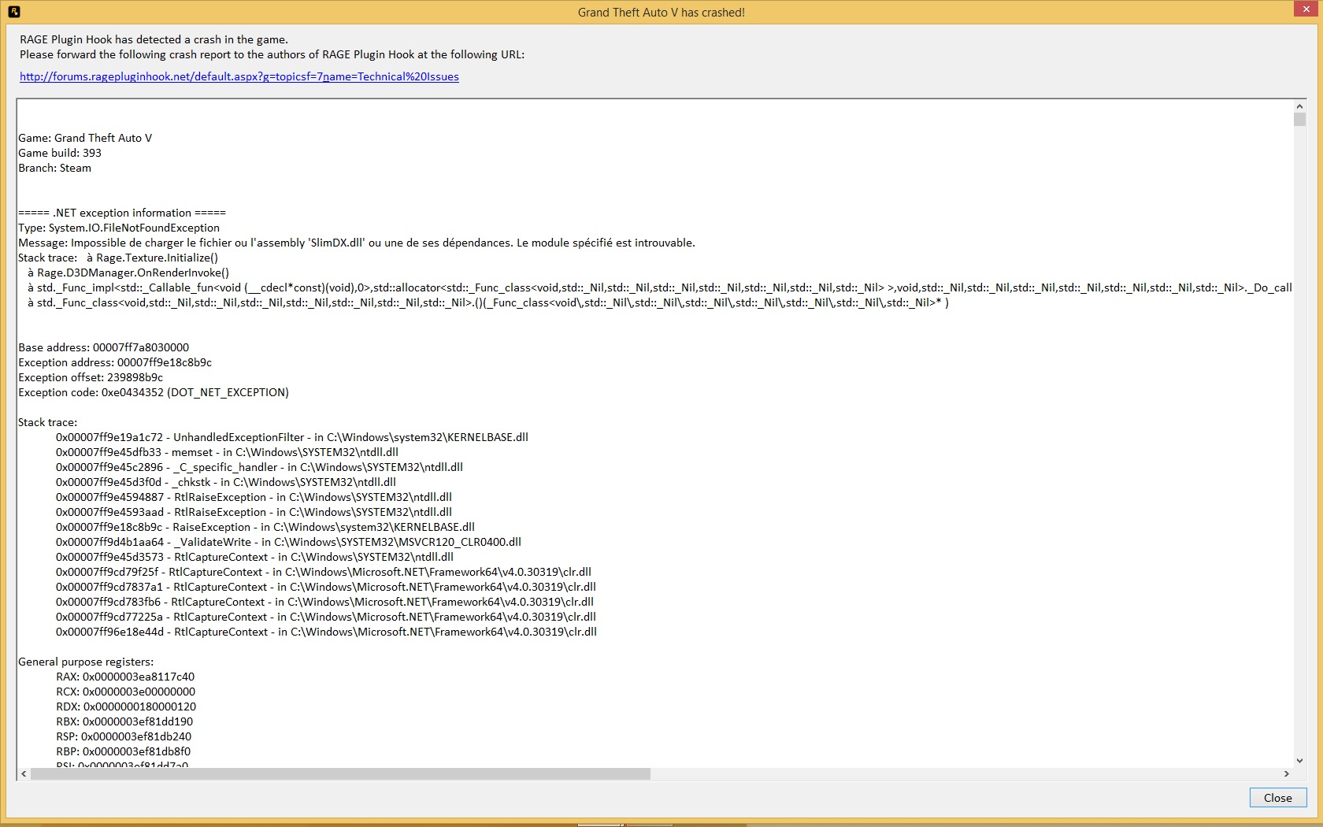This screenshot has height=827, width=1323.
Task: Click the 'RBX: 0x0000003ef81dd190' register line
Action: (124, 721)
